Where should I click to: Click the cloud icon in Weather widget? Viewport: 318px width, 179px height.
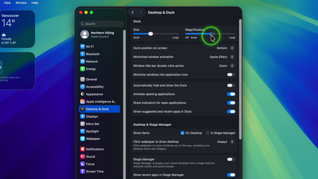[x=4, y=35]
